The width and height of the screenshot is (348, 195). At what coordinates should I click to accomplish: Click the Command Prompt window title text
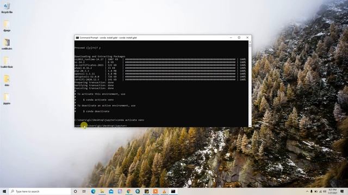click(108, 38)
